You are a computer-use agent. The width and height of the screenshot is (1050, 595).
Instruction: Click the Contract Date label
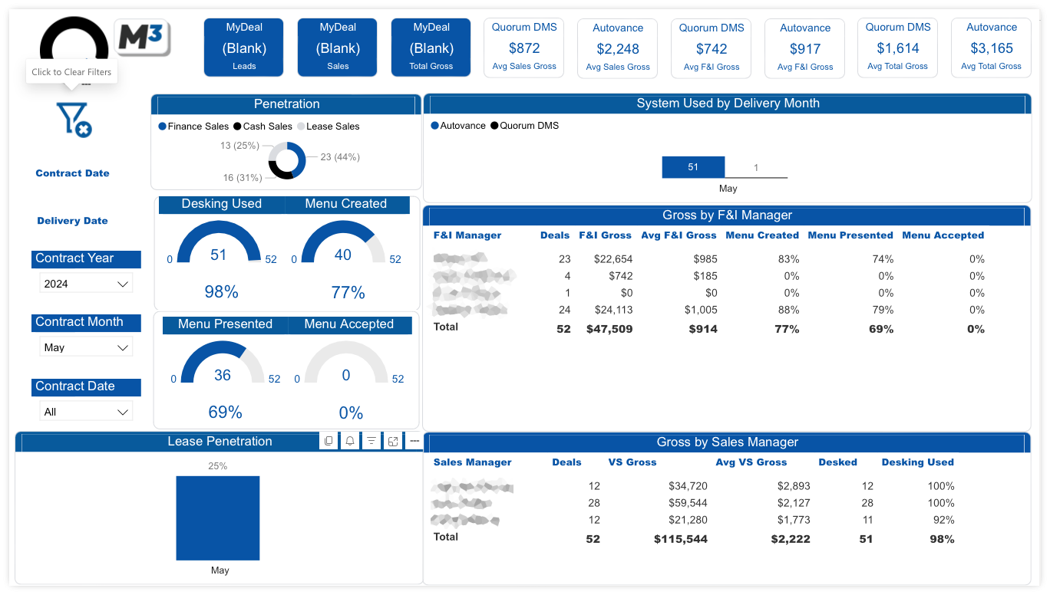(72, 173)
